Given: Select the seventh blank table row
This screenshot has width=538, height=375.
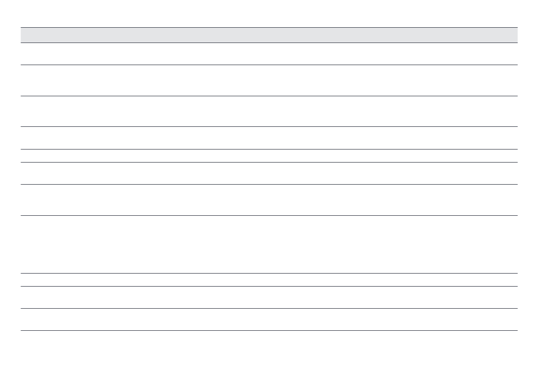Looking at the screenshot, I should pyautogui.click(x=269, y=199).
